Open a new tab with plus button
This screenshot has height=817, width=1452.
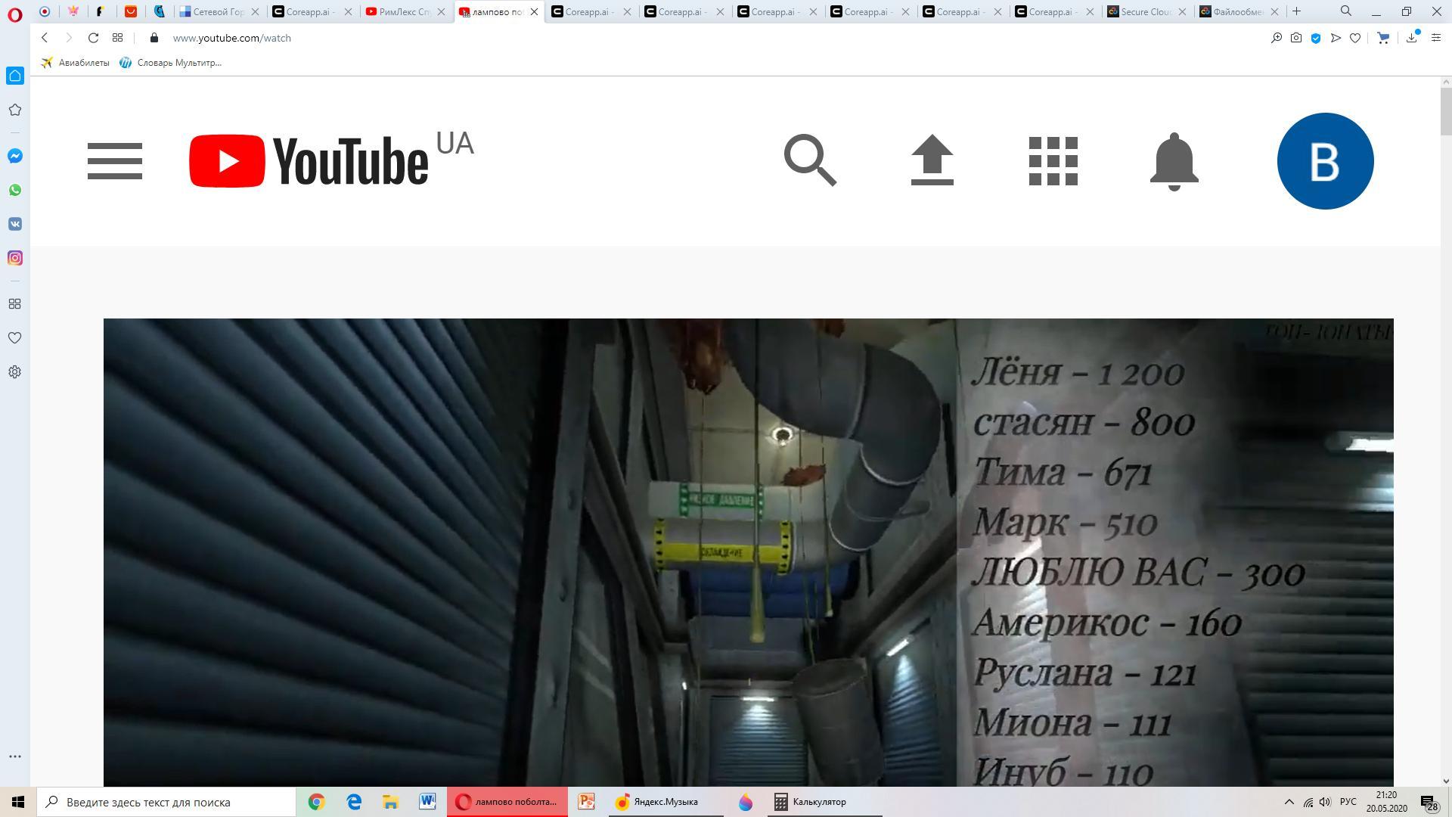tap(1296, 11)
